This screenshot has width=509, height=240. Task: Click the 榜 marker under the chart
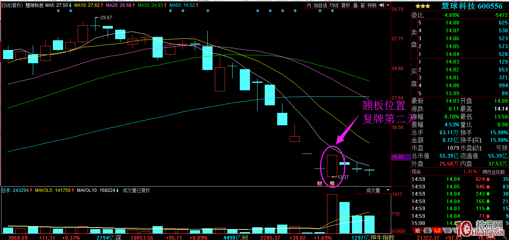(x=332, y=184)
